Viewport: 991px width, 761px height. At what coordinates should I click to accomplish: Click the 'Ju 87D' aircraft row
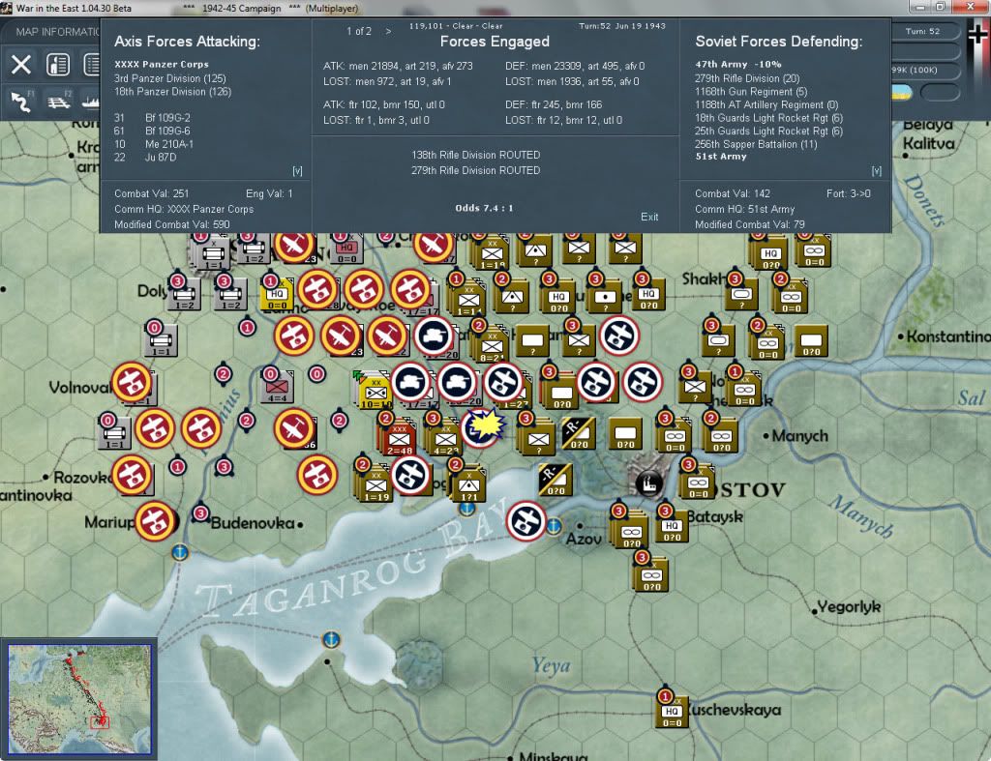coord(145,158)
